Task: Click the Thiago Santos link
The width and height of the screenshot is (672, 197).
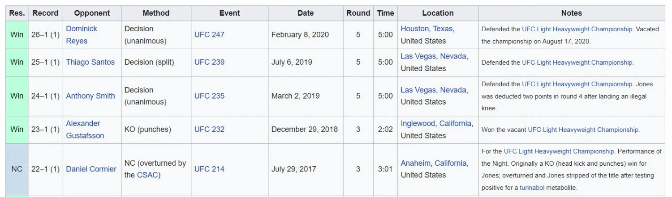Action: click(90, 62)
